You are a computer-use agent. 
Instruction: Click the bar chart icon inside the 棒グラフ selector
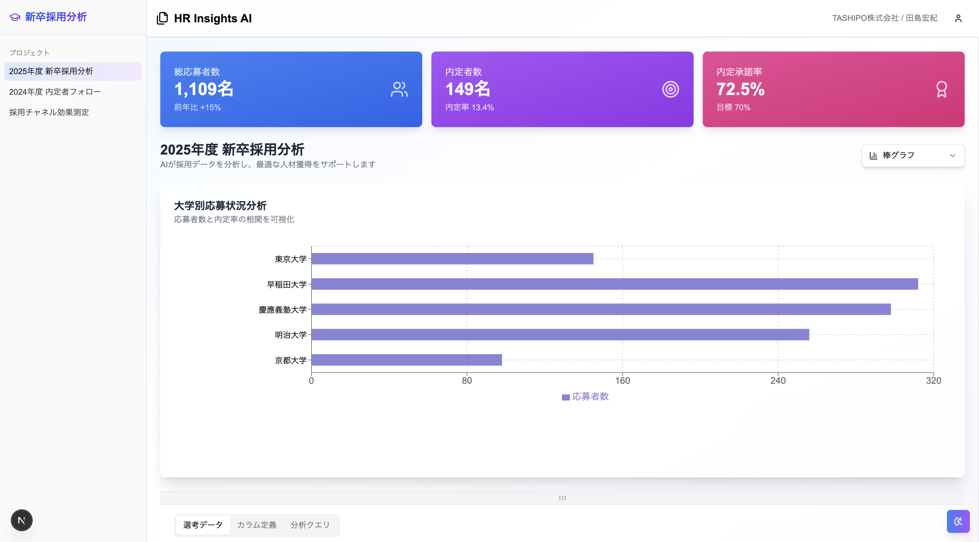pyautogui.click(x=873, y=155)
